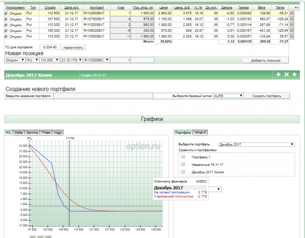Click the Добавить позицию button

point(265,60)
